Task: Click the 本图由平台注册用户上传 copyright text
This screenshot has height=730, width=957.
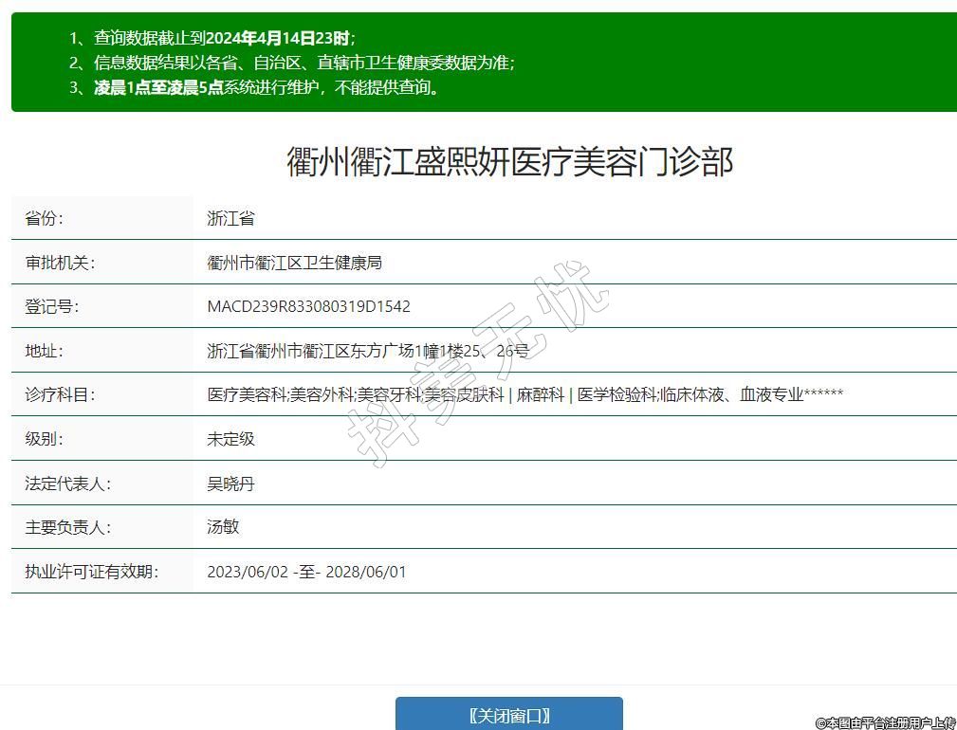Action: coord(885,722)
